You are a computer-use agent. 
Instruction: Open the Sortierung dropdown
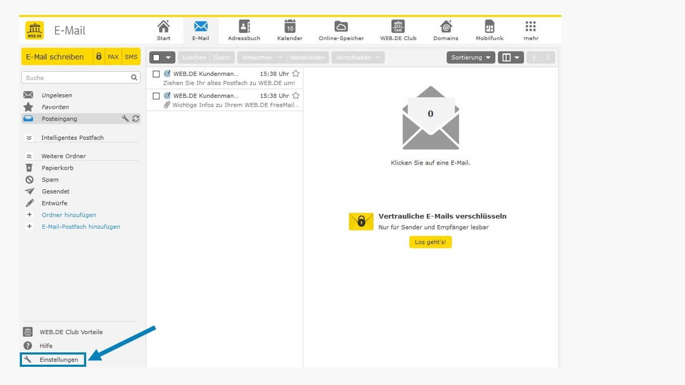(471, 57)
